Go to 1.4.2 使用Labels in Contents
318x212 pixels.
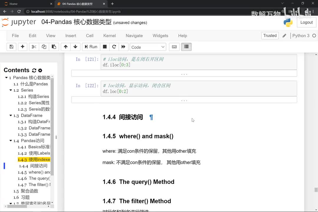34,153
